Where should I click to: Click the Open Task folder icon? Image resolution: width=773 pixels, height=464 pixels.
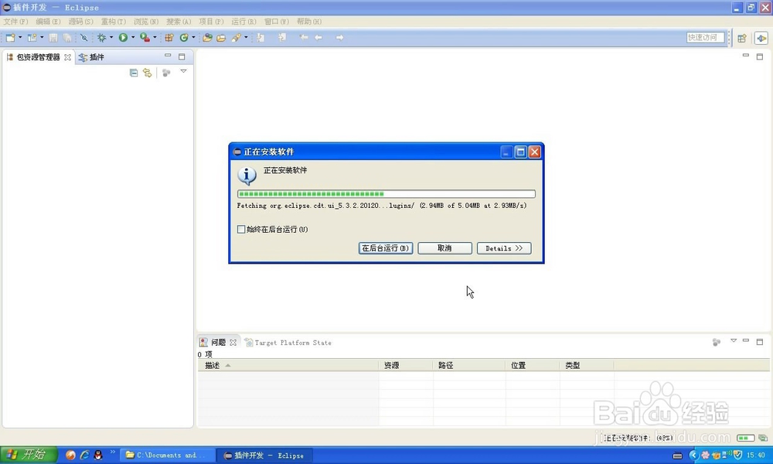coord(221,37)
